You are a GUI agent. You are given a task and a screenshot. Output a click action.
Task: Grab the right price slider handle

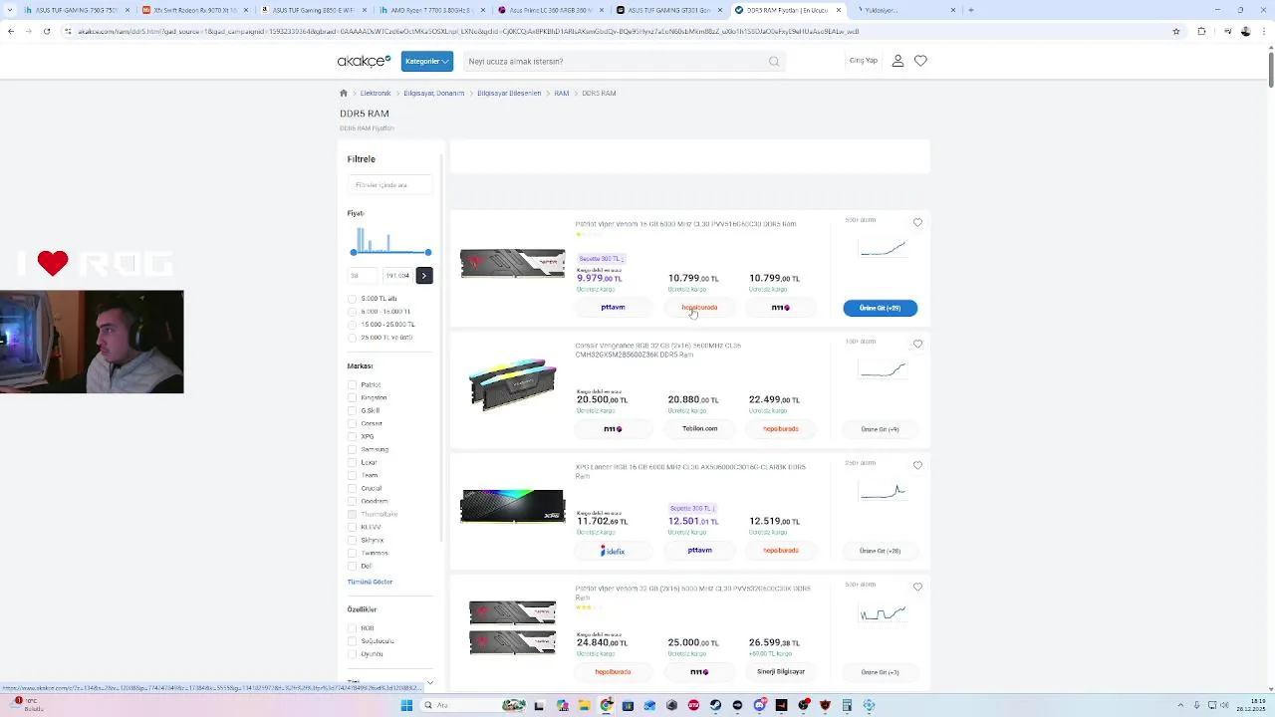point(428,252)
